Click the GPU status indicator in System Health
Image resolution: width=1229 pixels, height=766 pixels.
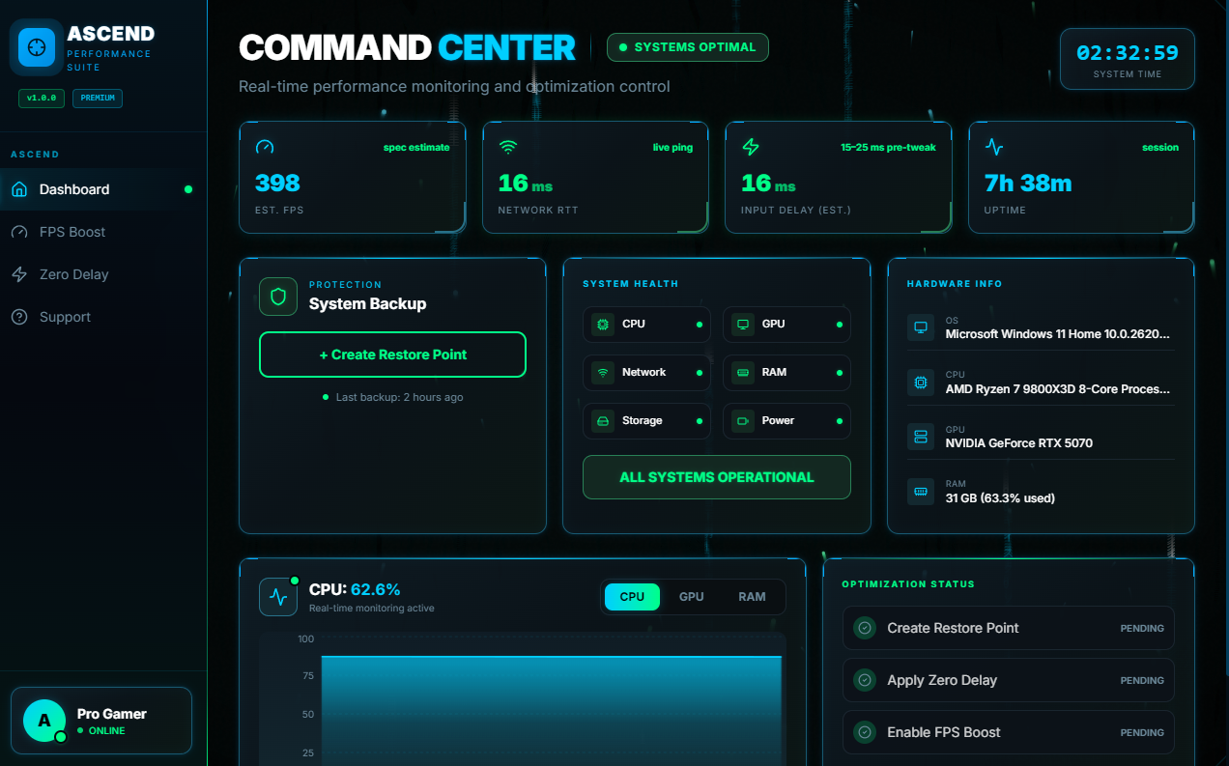[840, 324]
